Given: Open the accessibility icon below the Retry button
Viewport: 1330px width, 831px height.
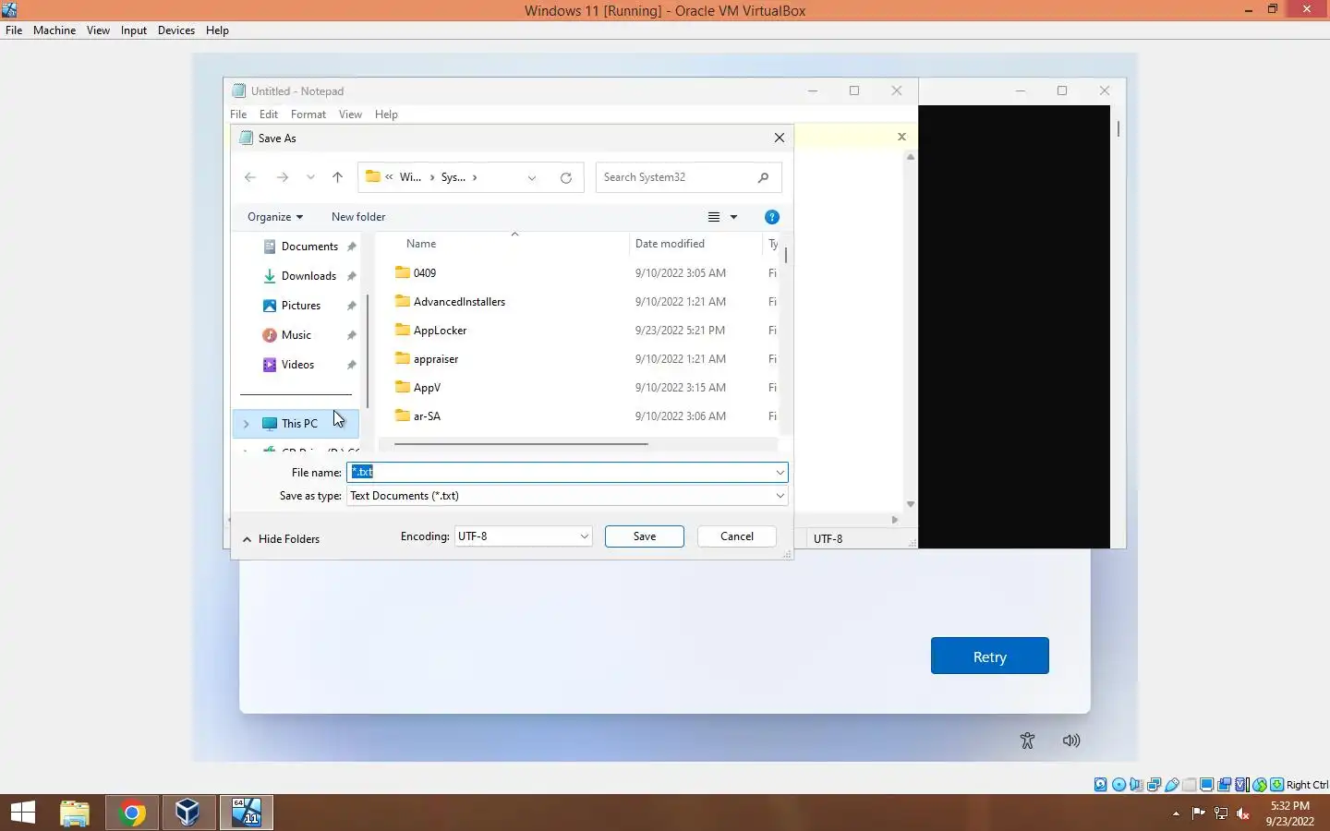Looking at the screenshot, I should (x=1027, y=741).
